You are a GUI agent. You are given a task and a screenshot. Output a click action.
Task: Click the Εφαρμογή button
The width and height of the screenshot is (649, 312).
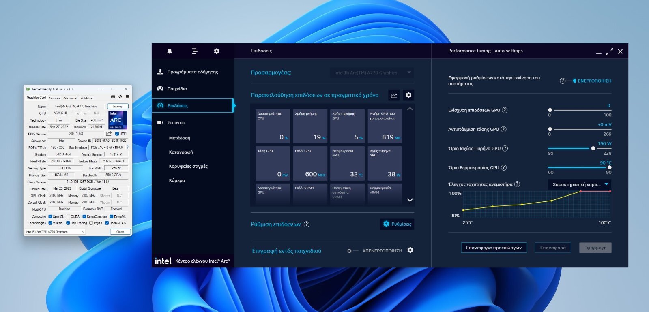click(x=595, y=248)
